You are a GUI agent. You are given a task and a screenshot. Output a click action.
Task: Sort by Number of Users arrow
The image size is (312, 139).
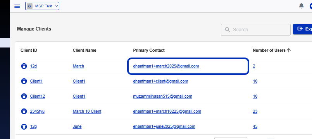click(289, 50)
